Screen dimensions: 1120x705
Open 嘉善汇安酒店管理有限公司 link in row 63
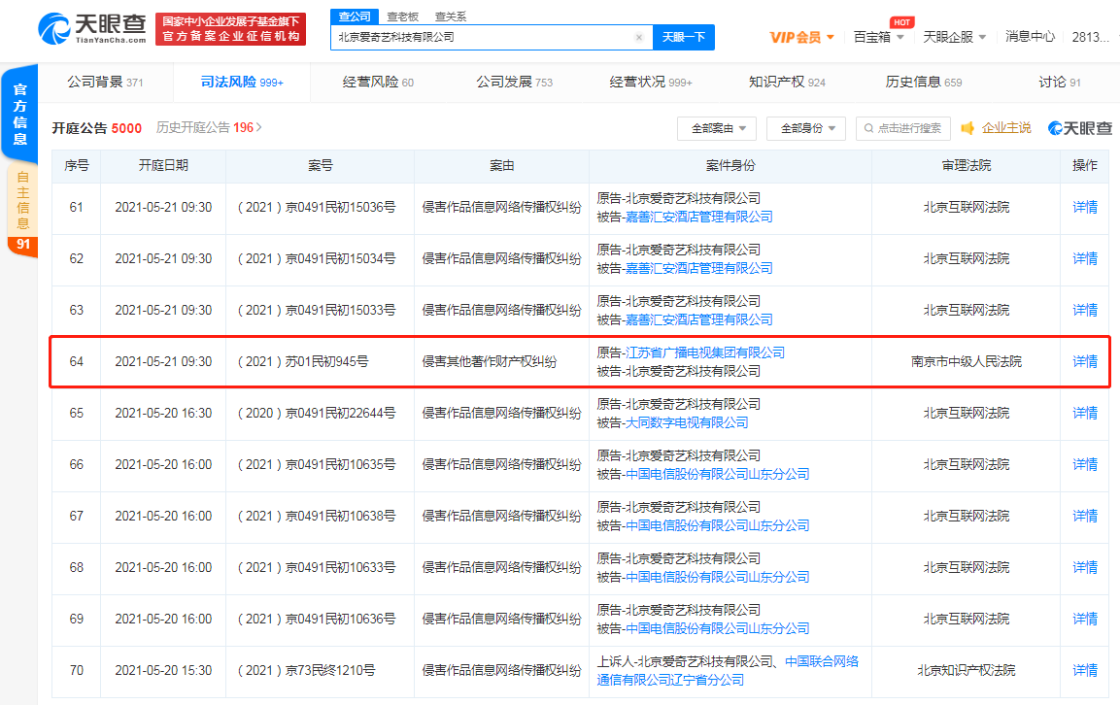(x=698, y=319)
